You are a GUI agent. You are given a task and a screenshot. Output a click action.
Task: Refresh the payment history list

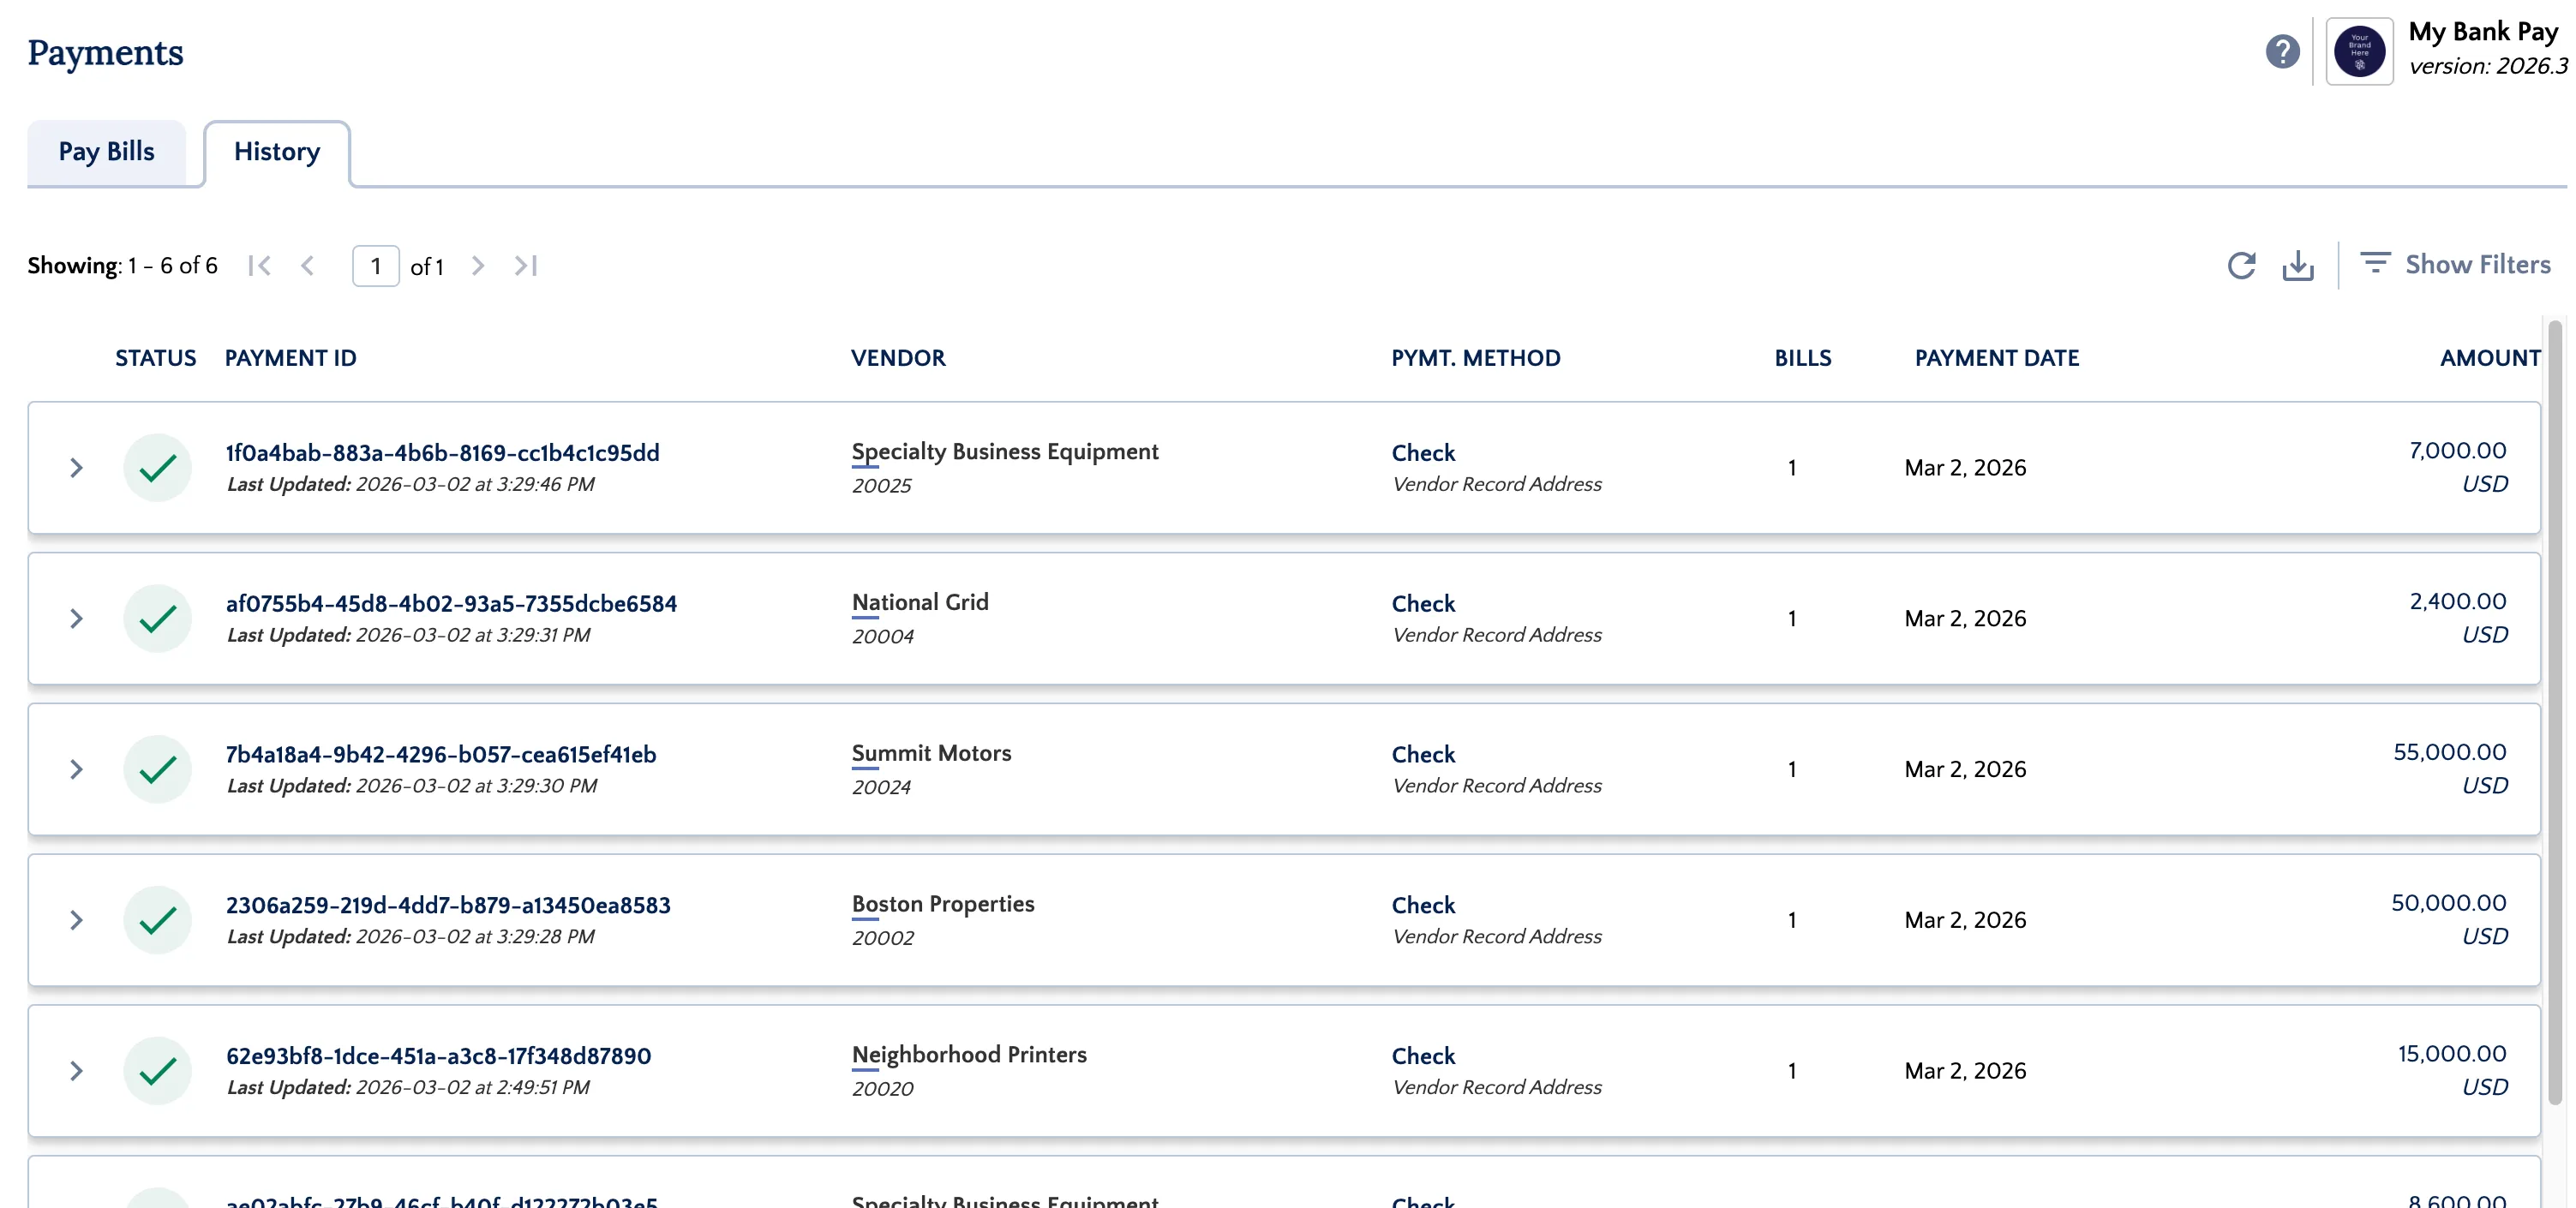(x=2241, y=265)
